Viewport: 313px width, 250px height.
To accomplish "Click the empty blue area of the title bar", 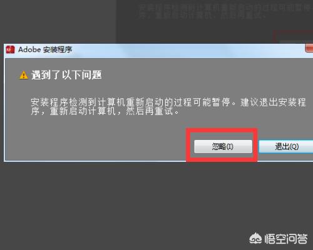I will (x=188, y=50).
